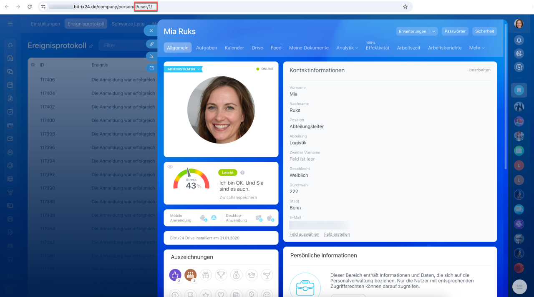Click Mia Ruks' profile photo
Screen dimensions: 534x297
click(221, 110)
